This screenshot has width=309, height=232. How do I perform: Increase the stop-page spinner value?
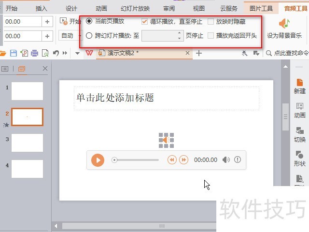(x=179, y=33)
